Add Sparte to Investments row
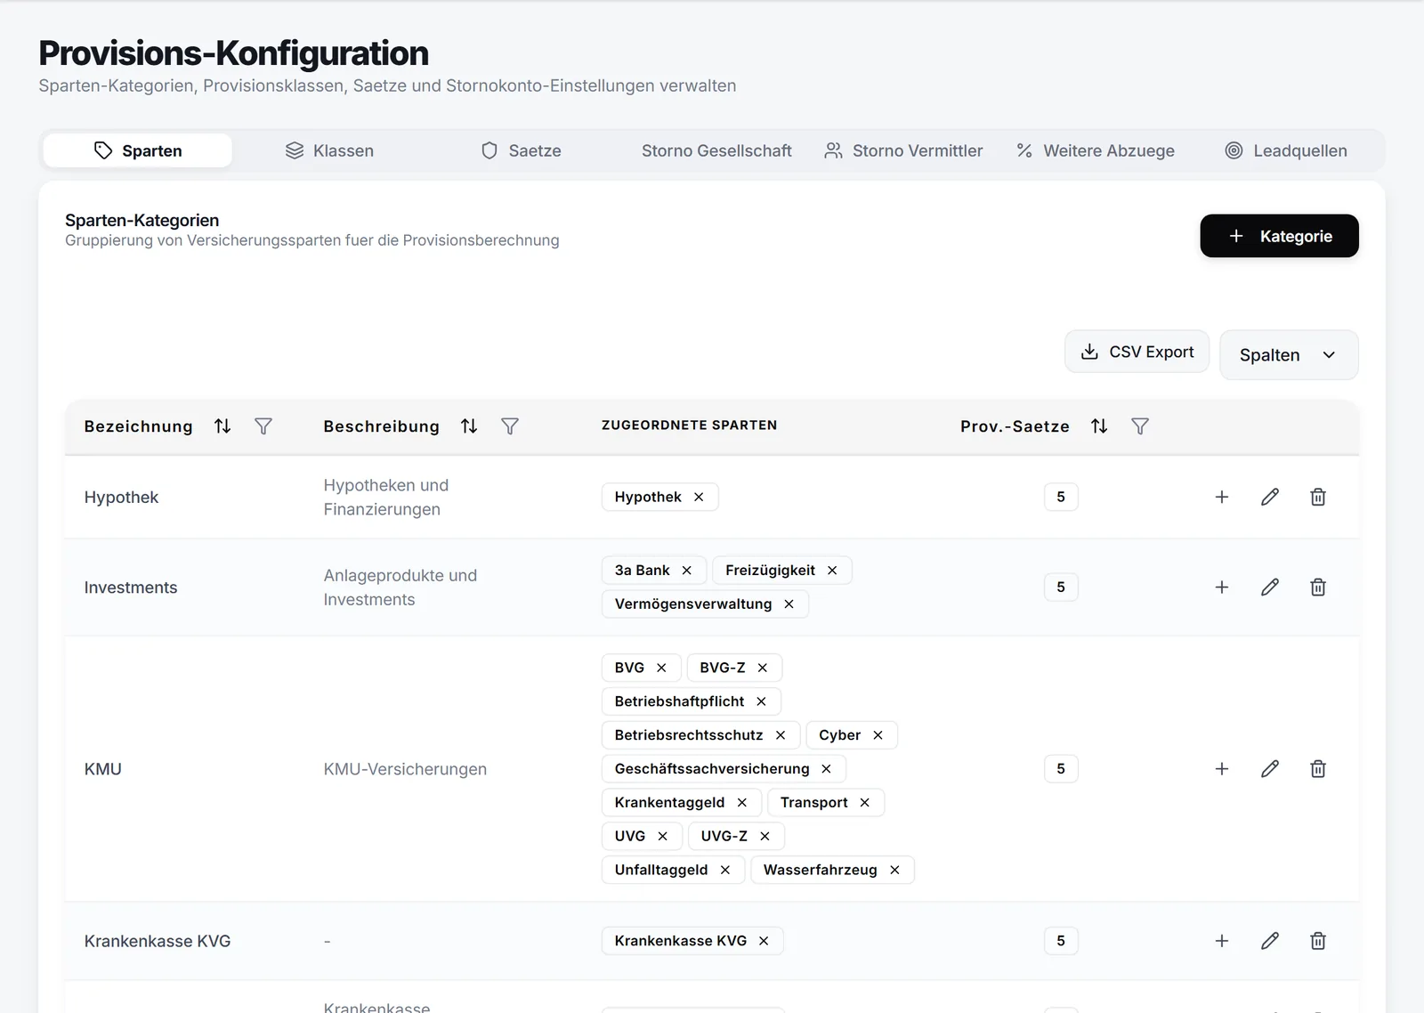 point(1222,587)
